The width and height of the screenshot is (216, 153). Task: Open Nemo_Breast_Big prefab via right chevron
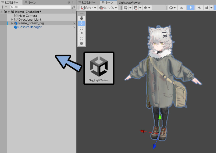74,23
